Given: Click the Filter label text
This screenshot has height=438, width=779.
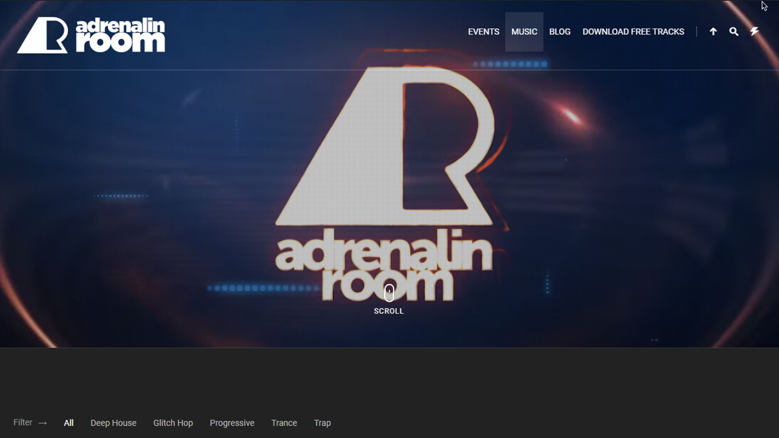Looking at the screenshot, I should coord(23,423).
